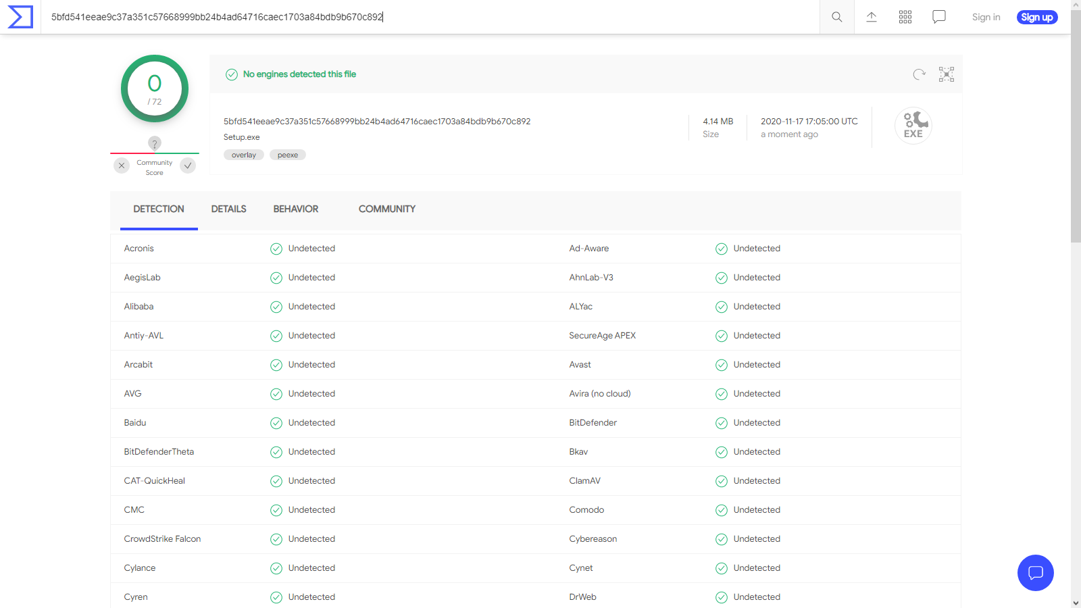Click the green check next to No engines detected

pyautogui.click(x=232, y=74)
